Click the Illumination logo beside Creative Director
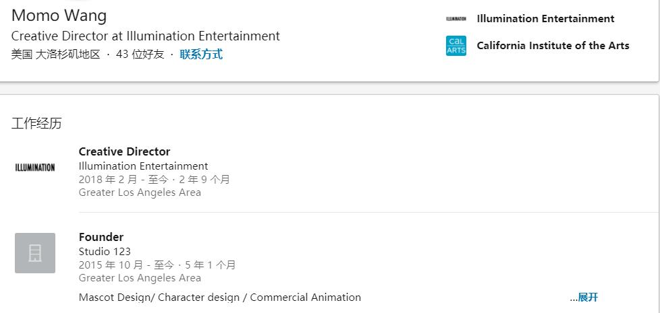660x313 pixels. (x=35, y=168)
